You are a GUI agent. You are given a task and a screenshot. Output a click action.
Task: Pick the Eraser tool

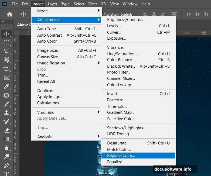[x=6, y=130]
